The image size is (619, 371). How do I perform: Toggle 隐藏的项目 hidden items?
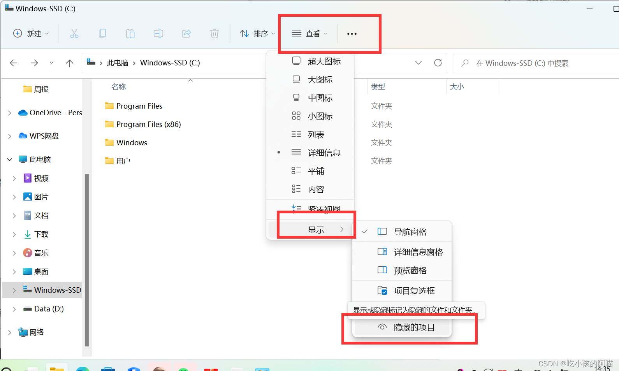402,327
